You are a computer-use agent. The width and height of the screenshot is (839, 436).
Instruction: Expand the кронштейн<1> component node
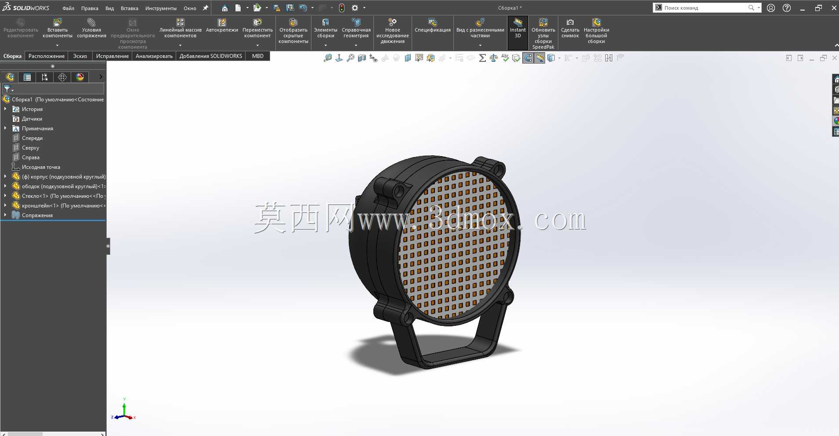tap(5, 205)
